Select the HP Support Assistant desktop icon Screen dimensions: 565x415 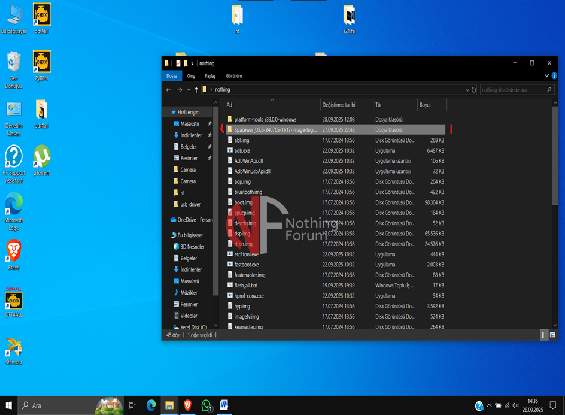point(13,157)
